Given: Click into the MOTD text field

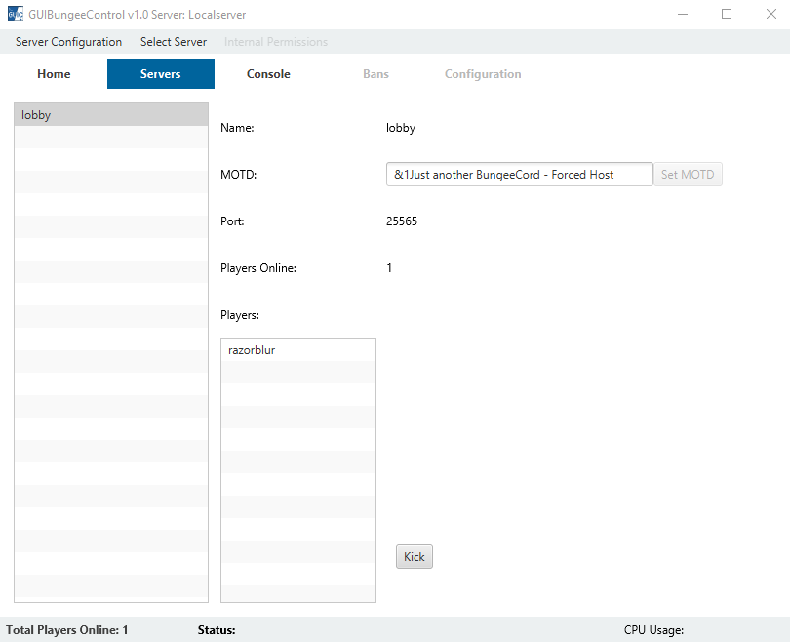Looking at the screenshot, I should 519,175.
